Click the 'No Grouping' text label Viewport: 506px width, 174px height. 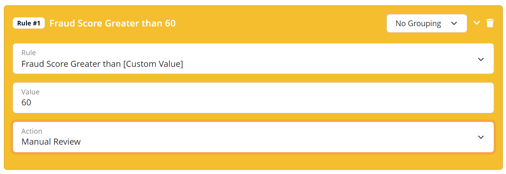coord(418,23)
